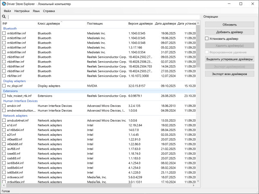Image resolution: width=259 pixels, height=194 pixels.
Task: Select the amdcir.inf driver checkbox
Action: click(4, 106)
